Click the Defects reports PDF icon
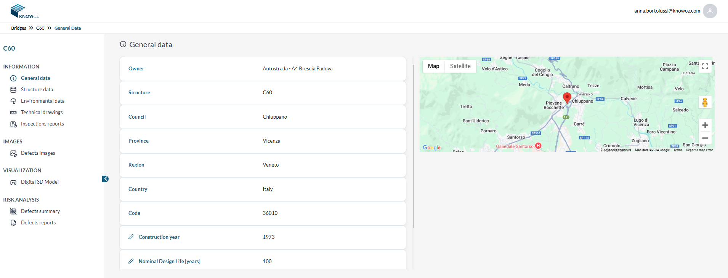Image resolution: width=728 pixels, height=278 pixels. [13, 223]
